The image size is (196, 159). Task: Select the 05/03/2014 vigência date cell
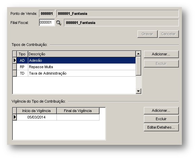pyautogui.click(x=37, y=117)
